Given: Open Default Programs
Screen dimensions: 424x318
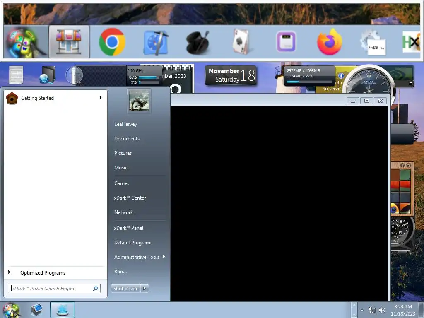Looking at the screenshot, I should (133, 243).
